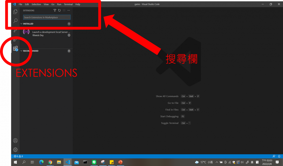Open the notifications bell in the status bar
This screenshot has height=166, width=283.
point(279,156)
